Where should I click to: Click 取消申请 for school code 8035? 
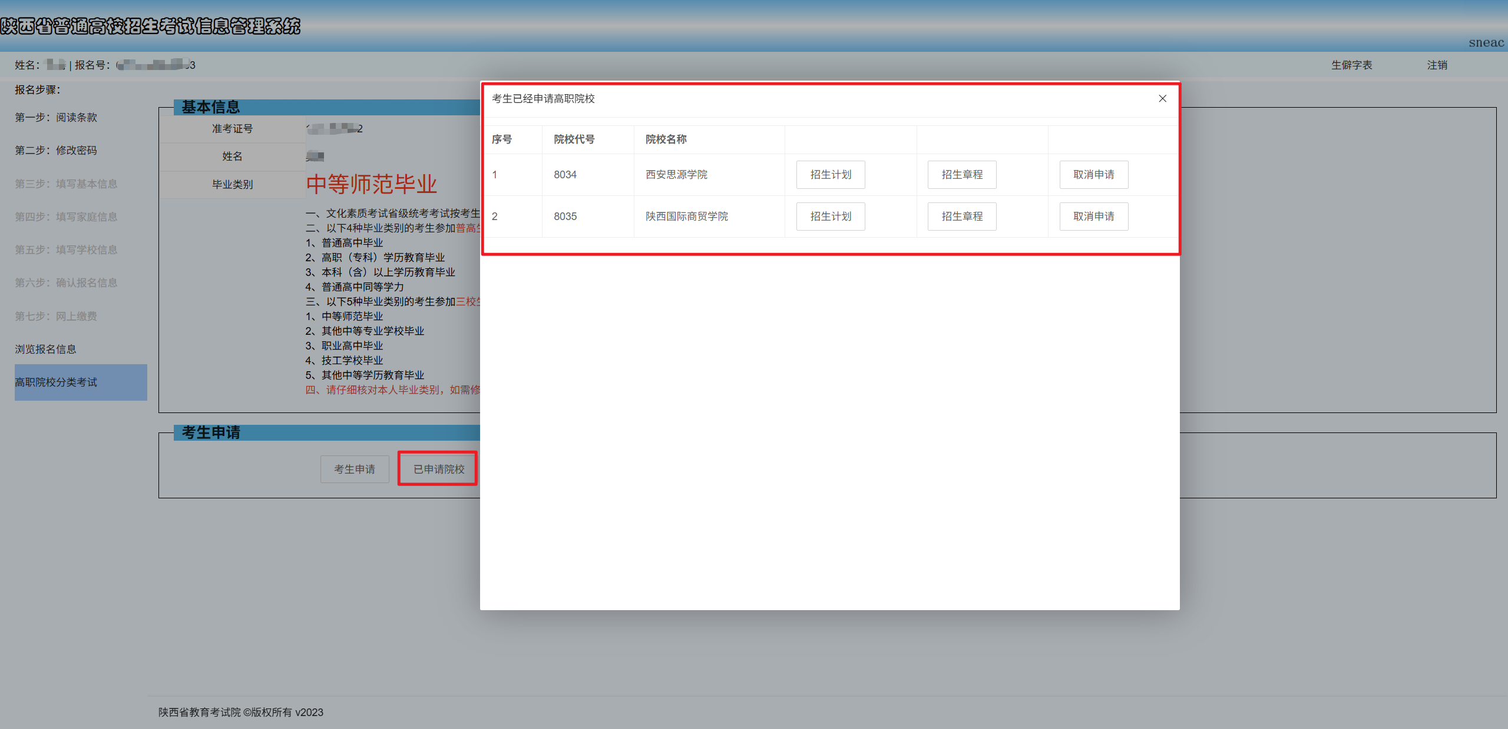[1093, 216]
